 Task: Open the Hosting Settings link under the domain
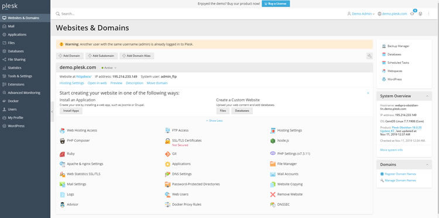click(71, 83)
